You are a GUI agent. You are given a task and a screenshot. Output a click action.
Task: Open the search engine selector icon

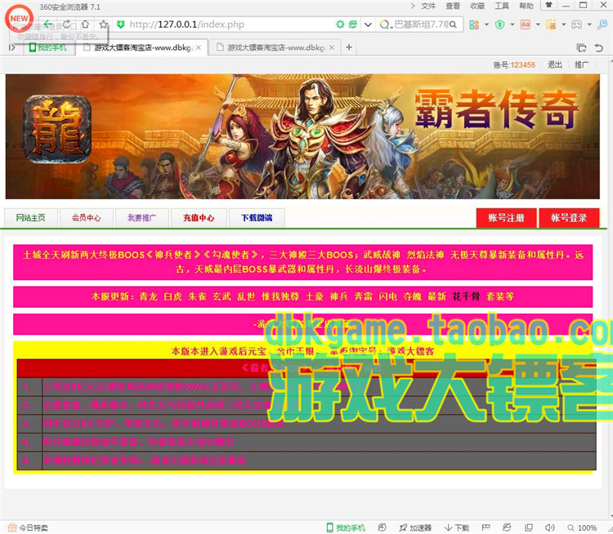[385, 24]
